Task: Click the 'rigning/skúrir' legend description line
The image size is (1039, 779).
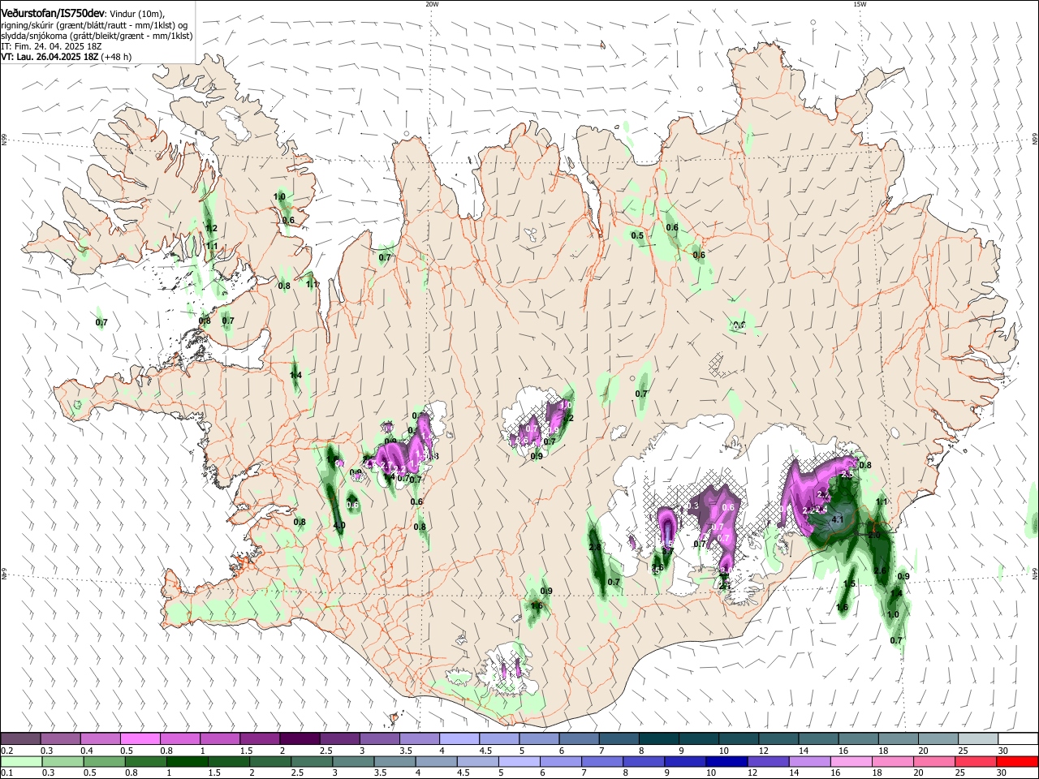Action: pyautogui.click(x=93, y=24)
